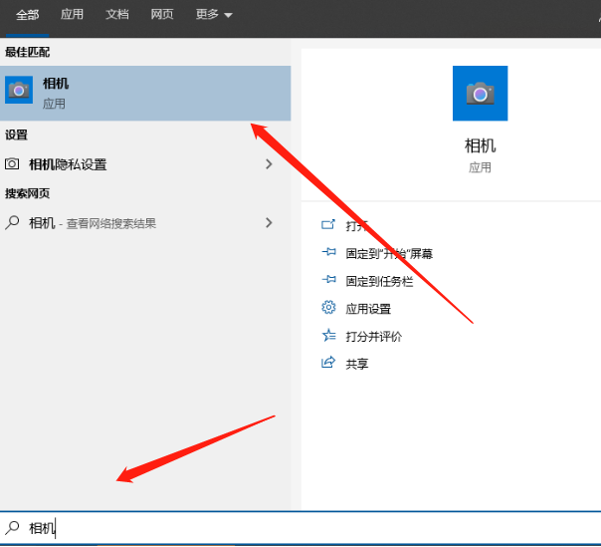601x547 pixels.
Task: Choose 固定到任务栏 option
Action: (x=379, y=281)
